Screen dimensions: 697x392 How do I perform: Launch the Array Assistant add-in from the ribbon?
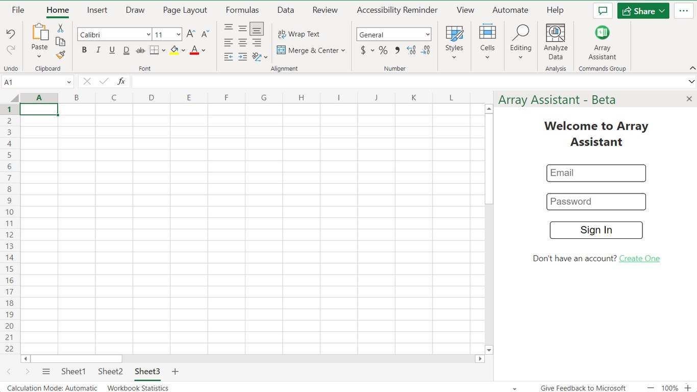[602, 42]
